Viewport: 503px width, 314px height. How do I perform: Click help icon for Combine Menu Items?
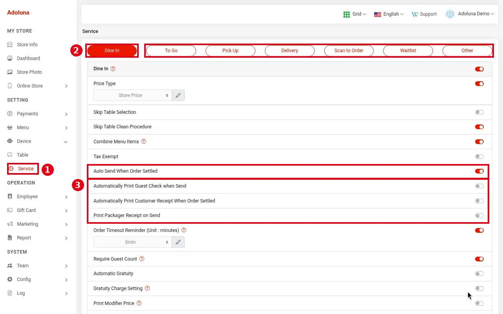pyautogui.click(x=143, y=142)
